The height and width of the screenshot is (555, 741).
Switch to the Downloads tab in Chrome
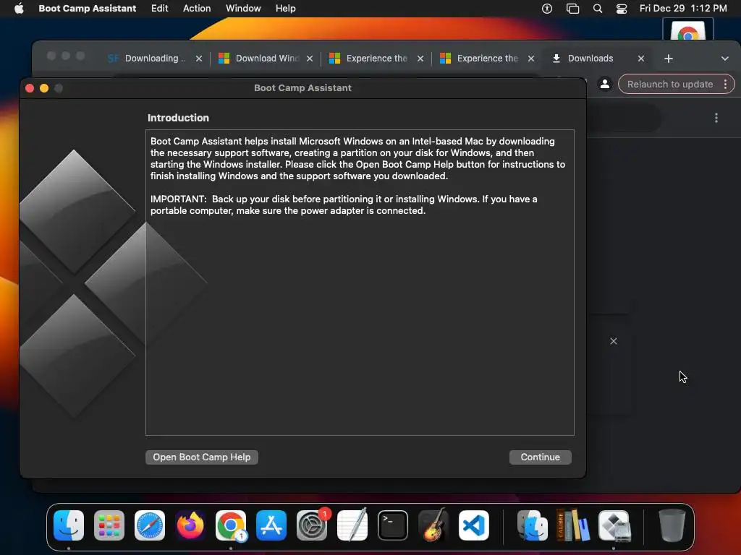click(590, 59)
